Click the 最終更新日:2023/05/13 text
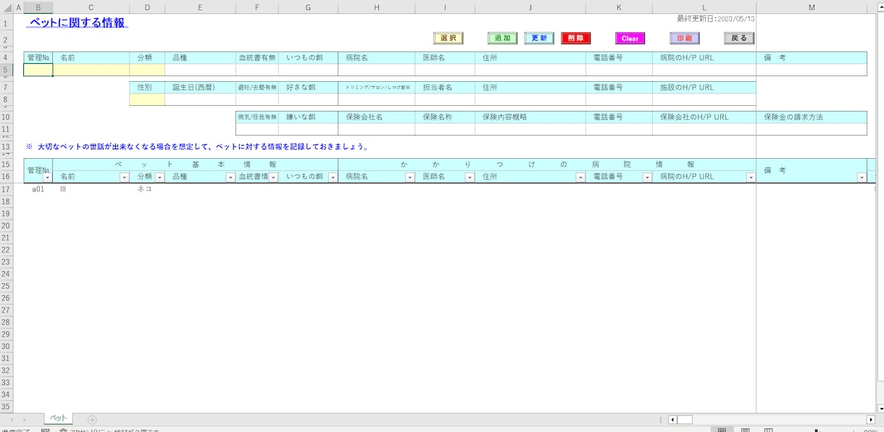Viewport: 884px width, 432px height. coord(716,19)
